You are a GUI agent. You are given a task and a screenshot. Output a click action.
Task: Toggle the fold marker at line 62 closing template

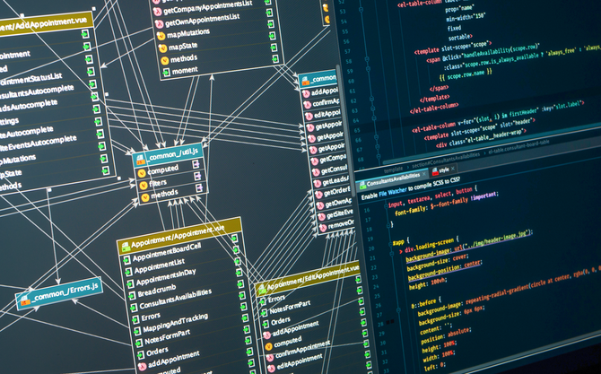click(x=371, y=99)
